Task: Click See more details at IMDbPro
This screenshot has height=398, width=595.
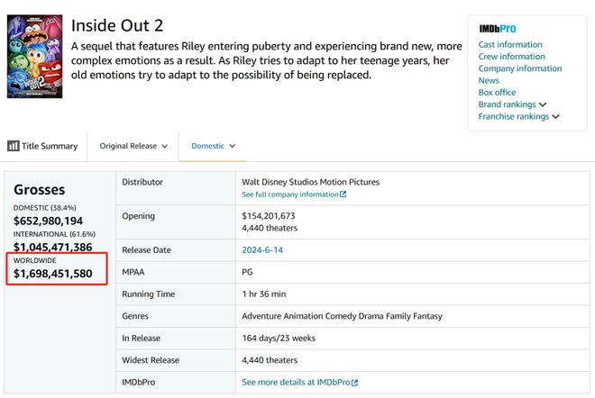Action: [x=296, y=383]
